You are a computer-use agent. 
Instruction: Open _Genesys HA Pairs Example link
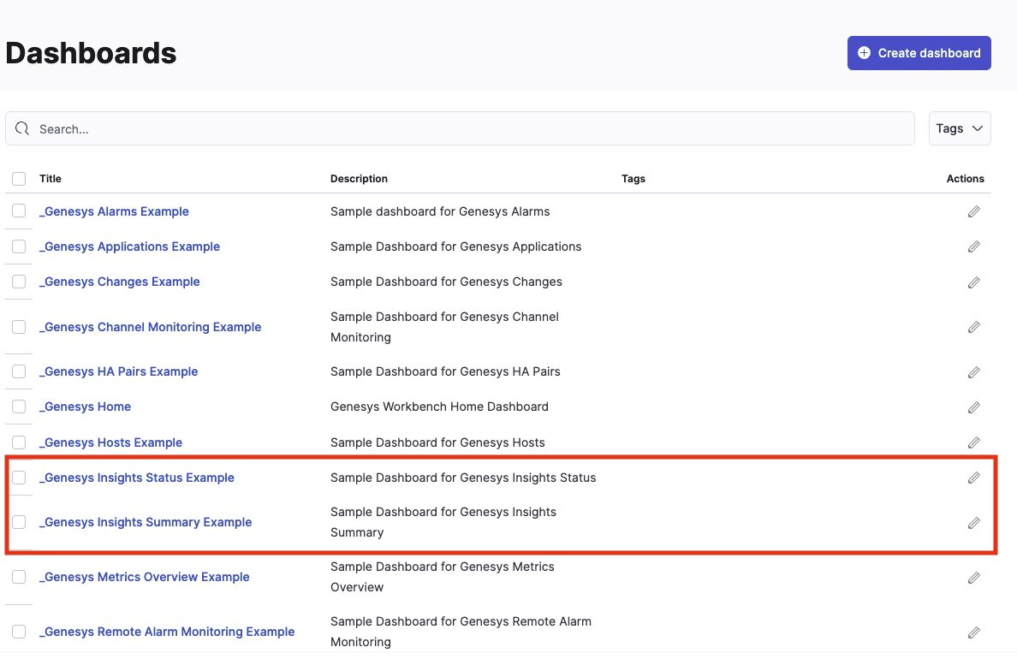tap(119, 371)
